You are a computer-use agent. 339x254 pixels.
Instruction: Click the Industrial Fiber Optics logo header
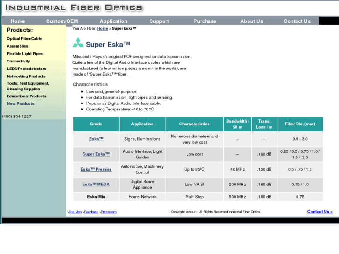74,8
